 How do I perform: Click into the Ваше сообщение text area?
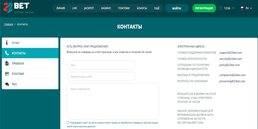[x=113, y=101]
